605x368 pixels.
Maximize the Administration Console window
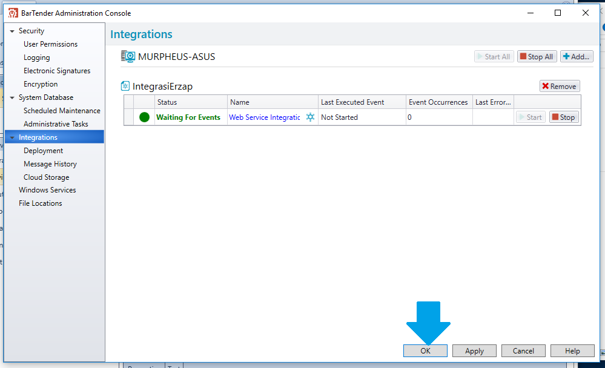558,13
